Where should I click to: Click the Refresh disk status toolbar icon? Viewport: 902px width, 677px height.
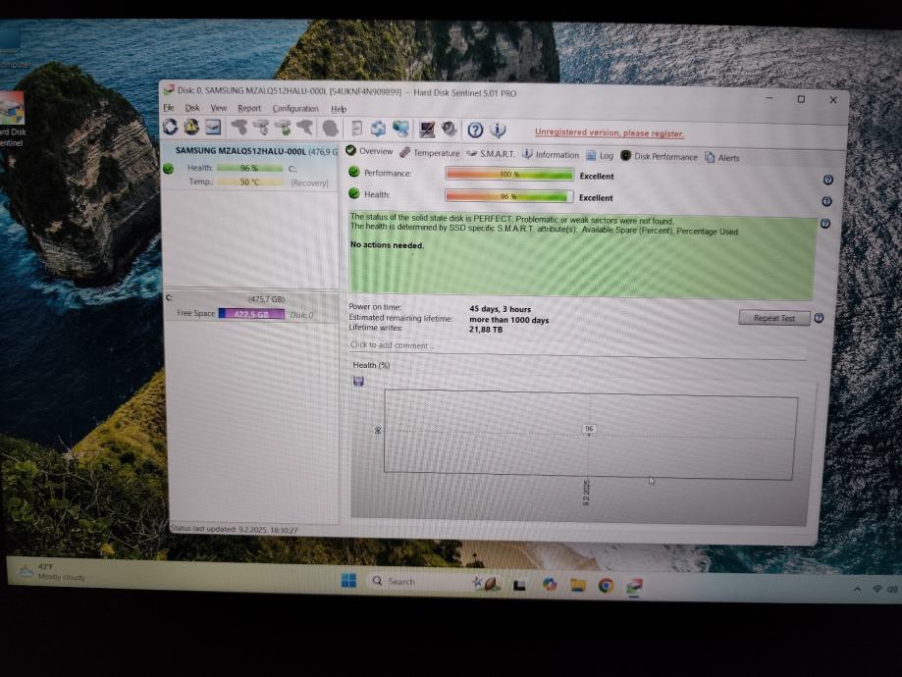pyautogui.click(x=170, y=127)
